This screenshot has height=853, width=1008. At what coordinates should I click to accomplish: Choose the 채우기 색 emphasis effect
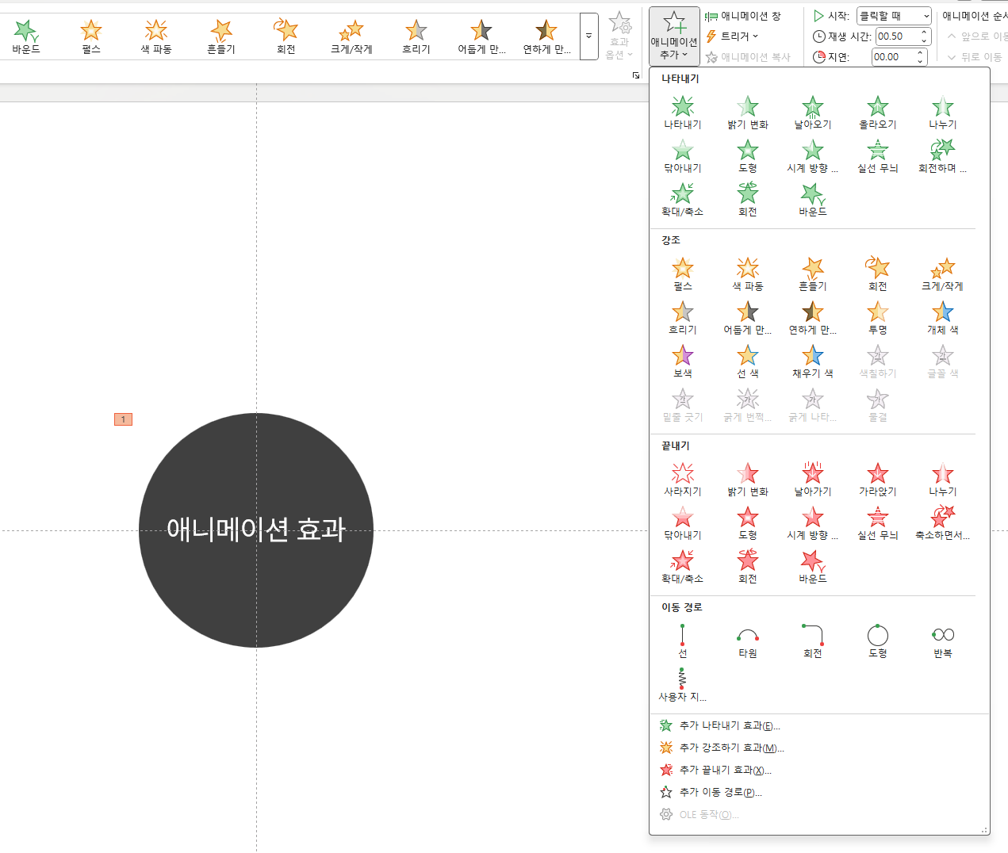tap(813, 361)
